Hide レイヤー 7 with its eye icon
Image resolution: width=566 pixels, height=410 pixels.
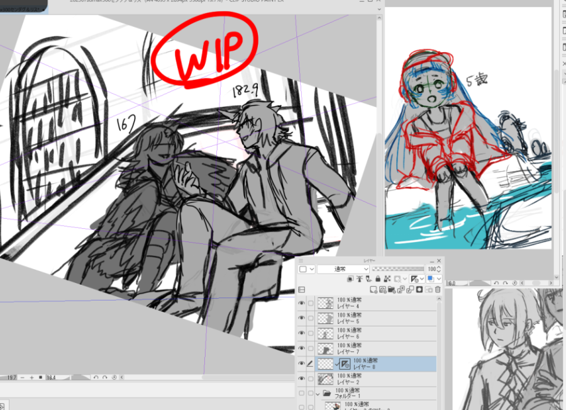coord(301,348)
